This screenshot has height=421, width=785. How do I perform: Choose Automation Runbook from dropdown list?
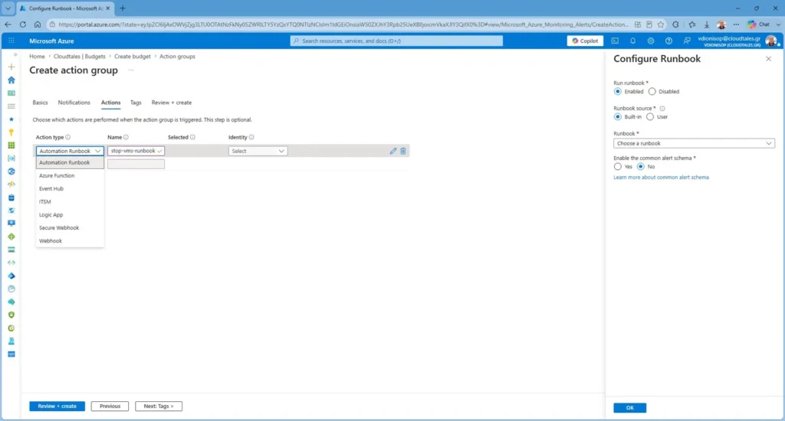click(x=70, y=162)
